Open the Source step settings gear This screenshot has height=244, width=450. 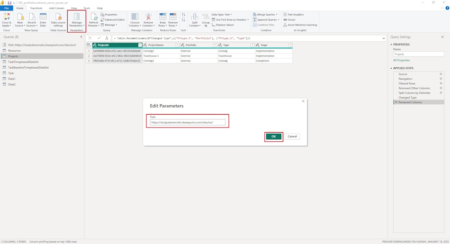[441, 74]
